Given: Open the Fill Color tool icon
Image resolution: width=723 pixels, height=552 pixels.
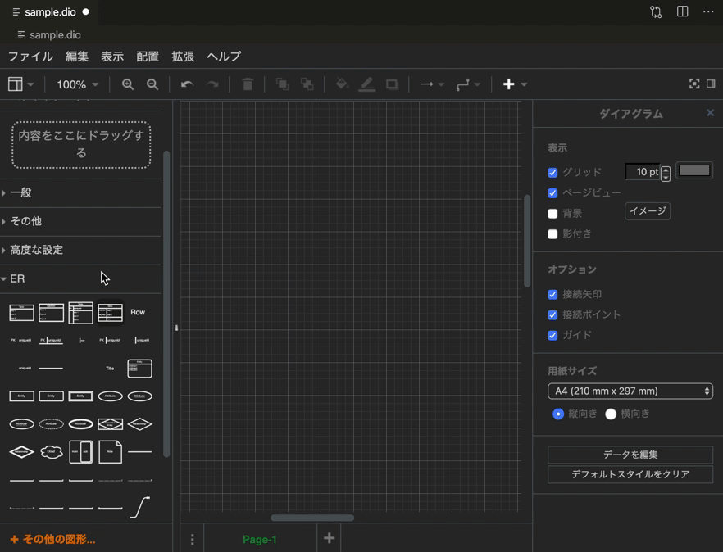Looking at the screenshot, I should (x=342, y=84).
